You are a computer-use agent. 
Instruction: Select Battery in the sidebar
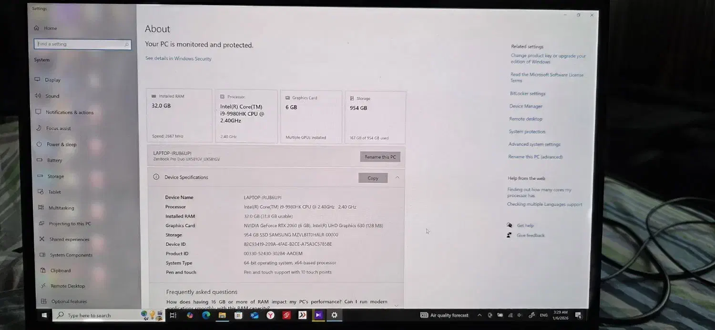tap(54, 160)
